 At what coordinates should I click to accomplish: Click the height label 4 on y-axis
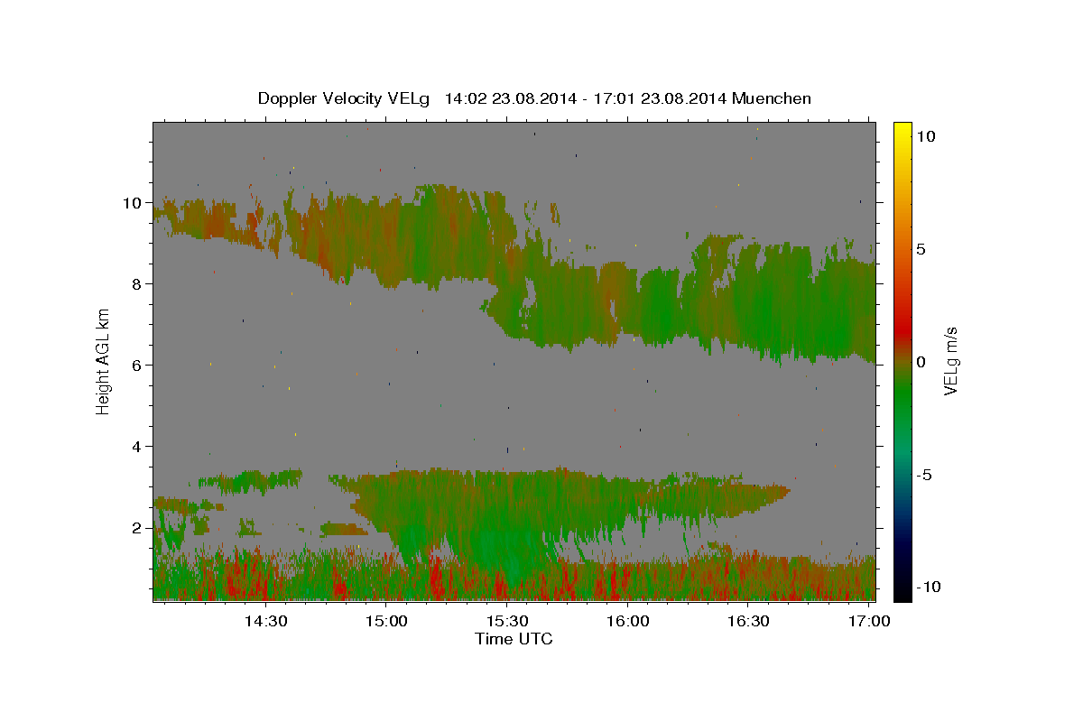[135, 446]
